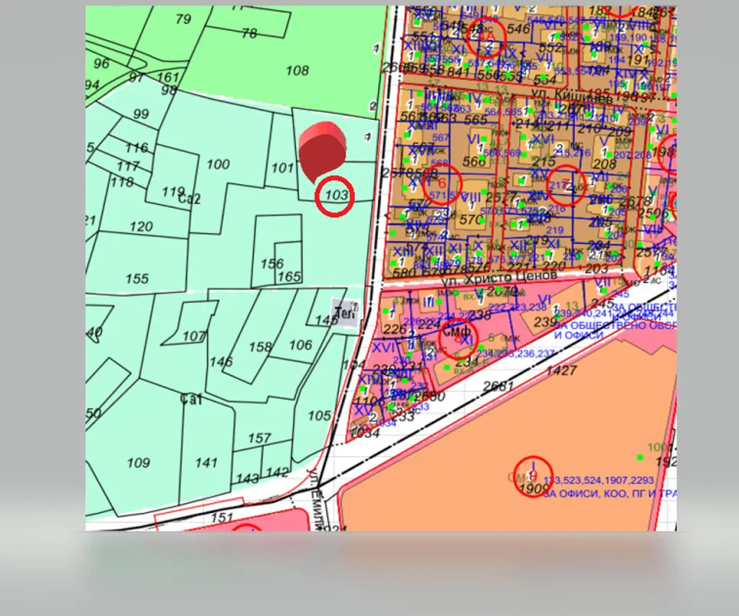739x616 pixels.
Task: Click the red location pin marker
Action: pyautogui.click(x=323, y=151)
